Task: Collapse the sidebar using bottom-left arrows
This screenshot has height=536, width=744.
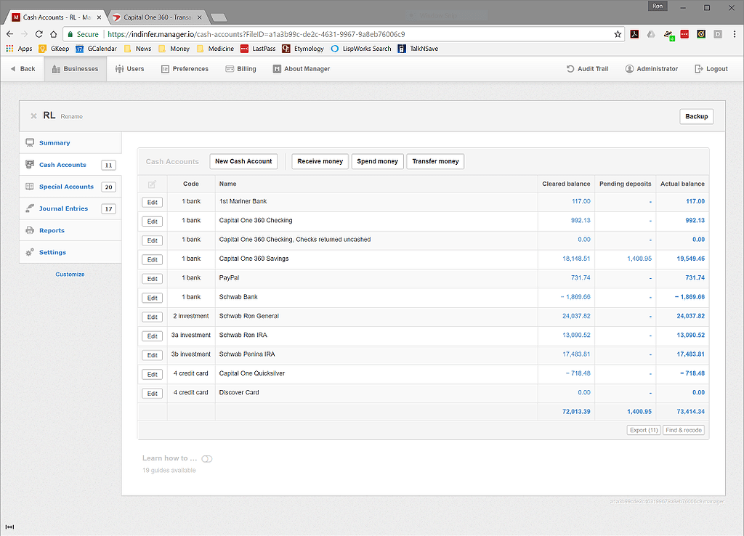Action: point(9,527)
